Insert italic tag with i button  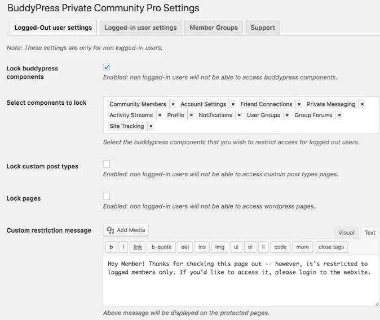click(123, 247)
